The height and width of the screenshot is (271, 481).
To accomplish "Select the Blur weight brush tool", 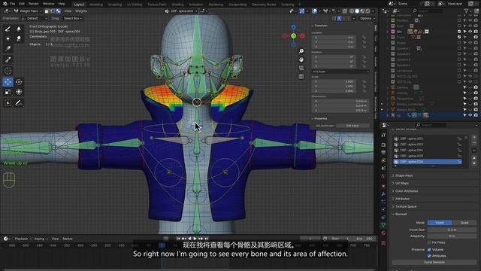I will (x=19, y=29).
